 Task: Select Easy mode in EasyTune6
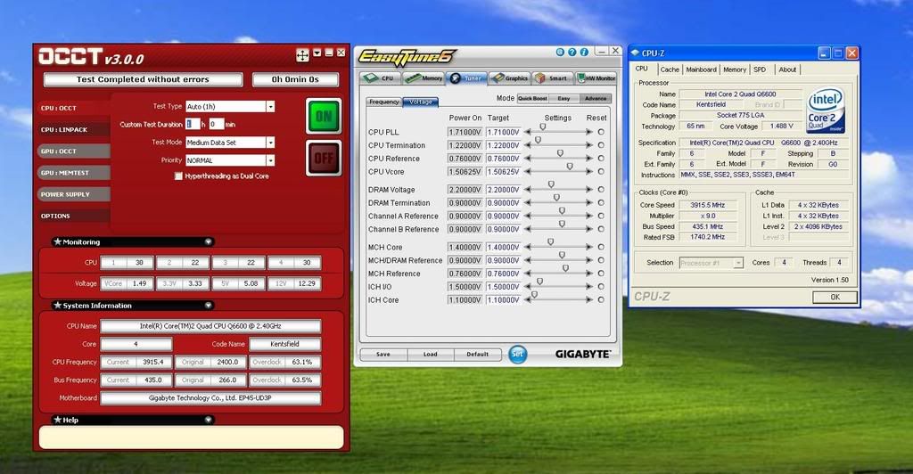click(563, 98)
